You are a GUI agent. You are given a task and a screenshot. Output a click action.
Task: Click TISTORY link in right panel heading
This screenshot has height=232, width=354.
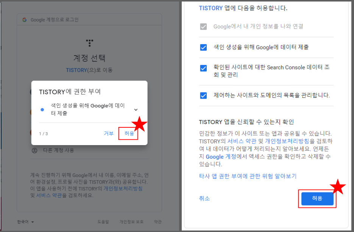pos(211,8)
